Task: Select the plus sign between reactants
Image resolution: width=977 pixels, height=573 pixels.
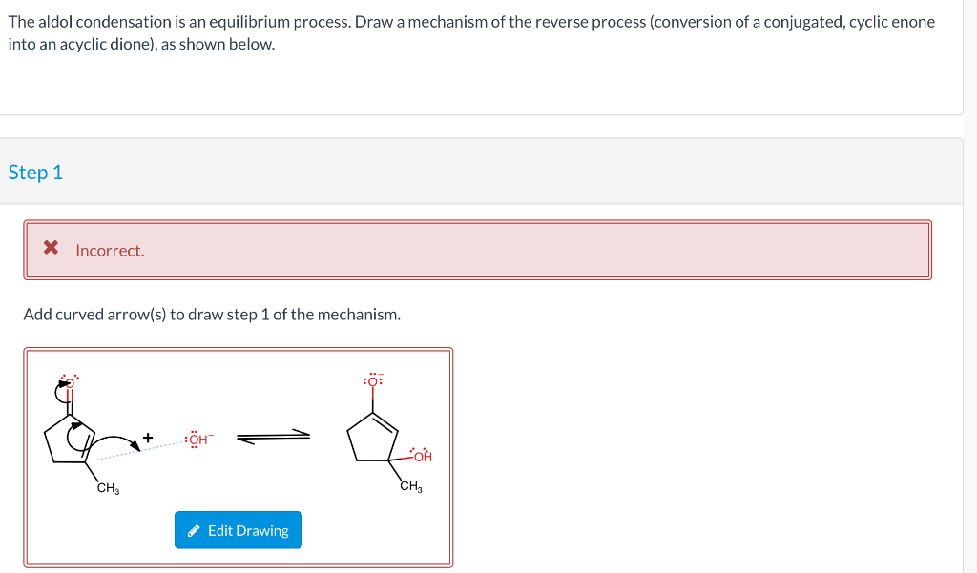Action: point(148,438)
